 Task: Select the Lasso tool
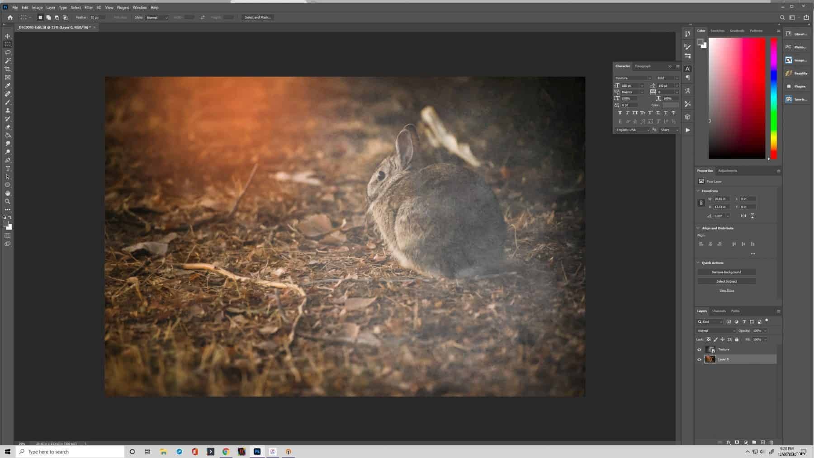(8, 52)
